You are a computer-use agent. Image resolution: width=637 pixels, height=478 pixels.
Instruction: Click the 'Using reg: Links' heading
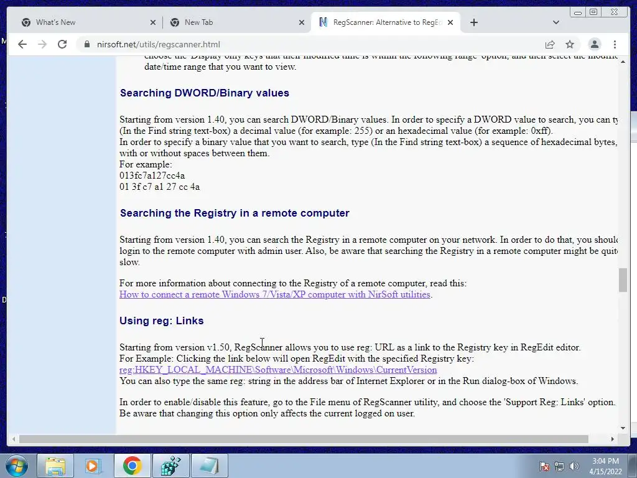point(162,321)
